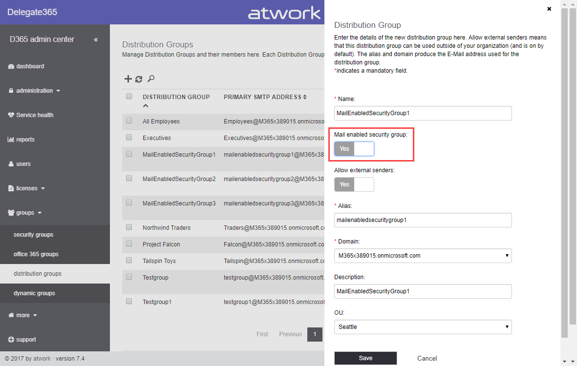Viewport: 577px width, 366px height.
Task: Select security groups in sidebar
Action: 33,235
